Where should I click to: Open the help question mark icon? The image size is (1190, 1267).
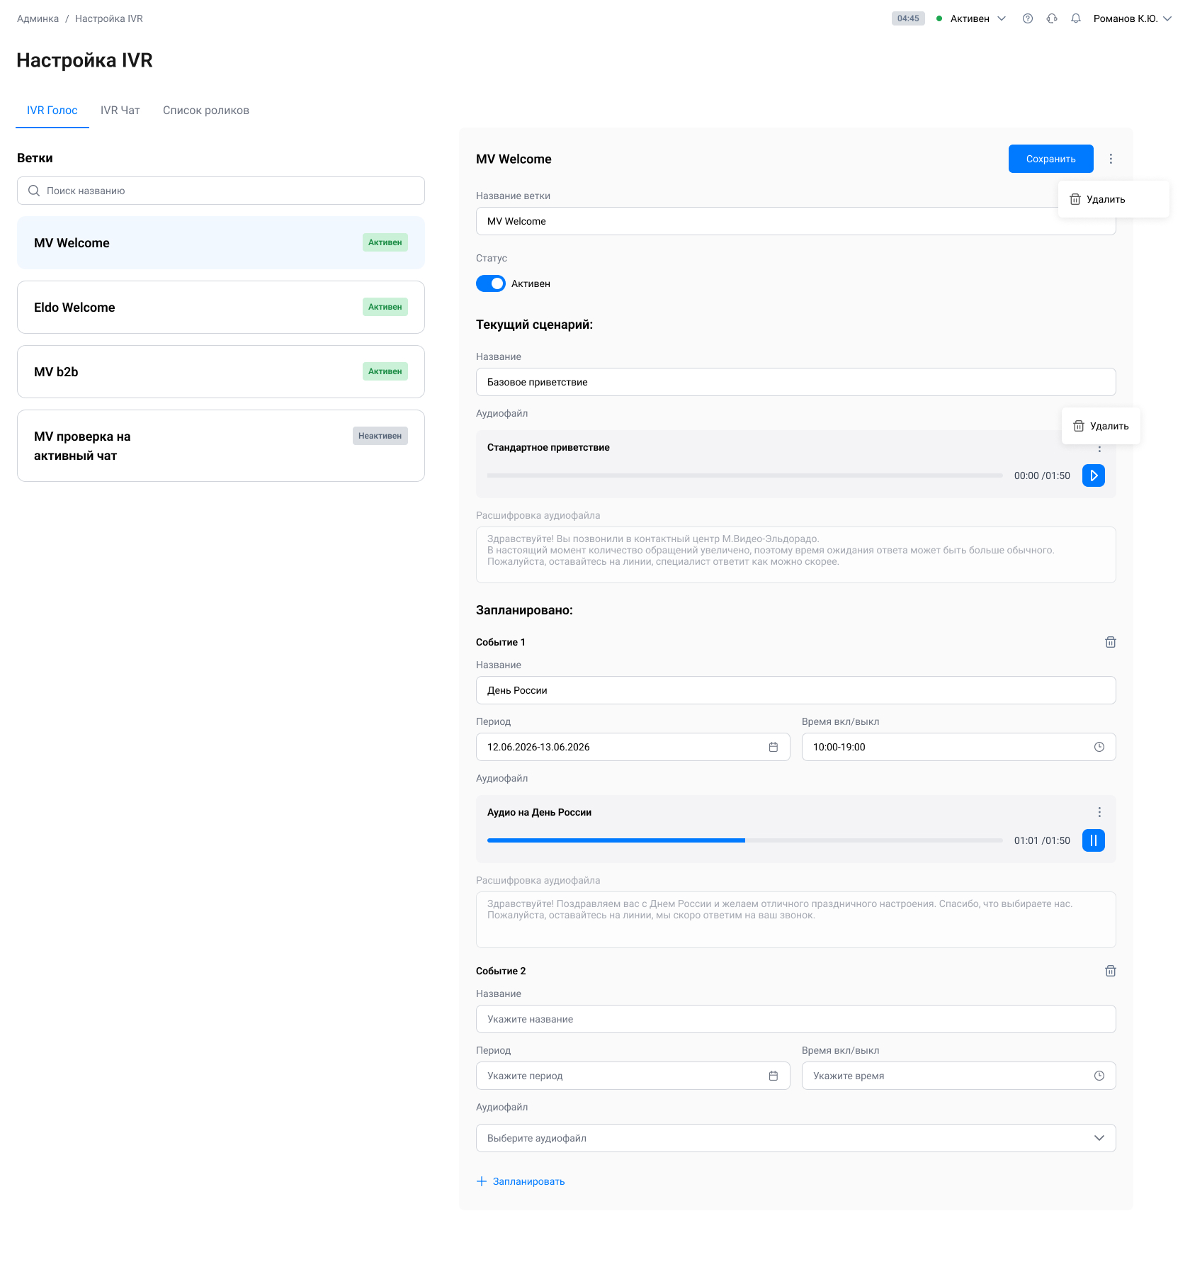pyautogui.click(x=1028, y=18)
